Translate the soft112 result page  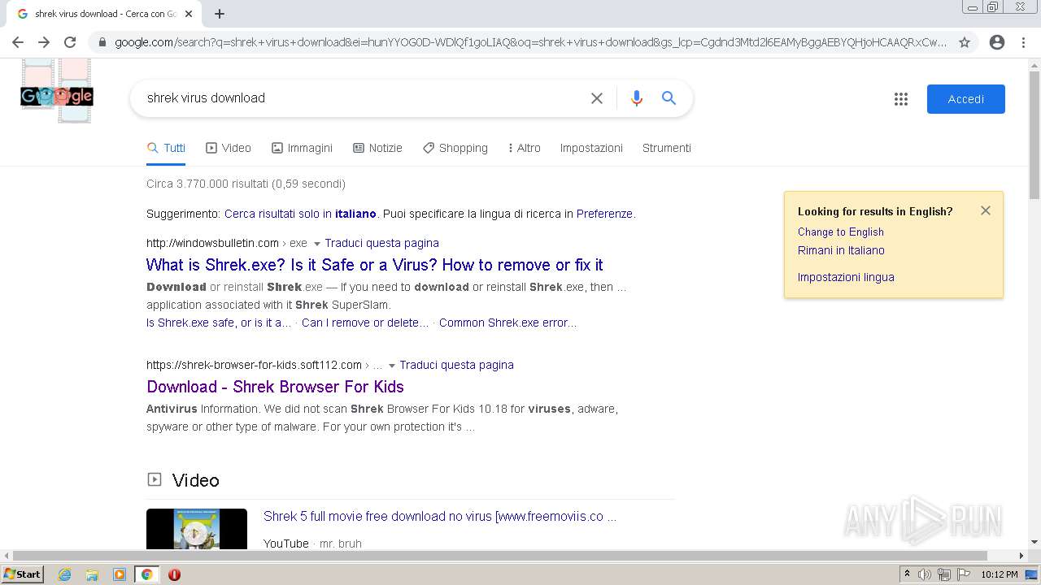[x=456, y=365]
